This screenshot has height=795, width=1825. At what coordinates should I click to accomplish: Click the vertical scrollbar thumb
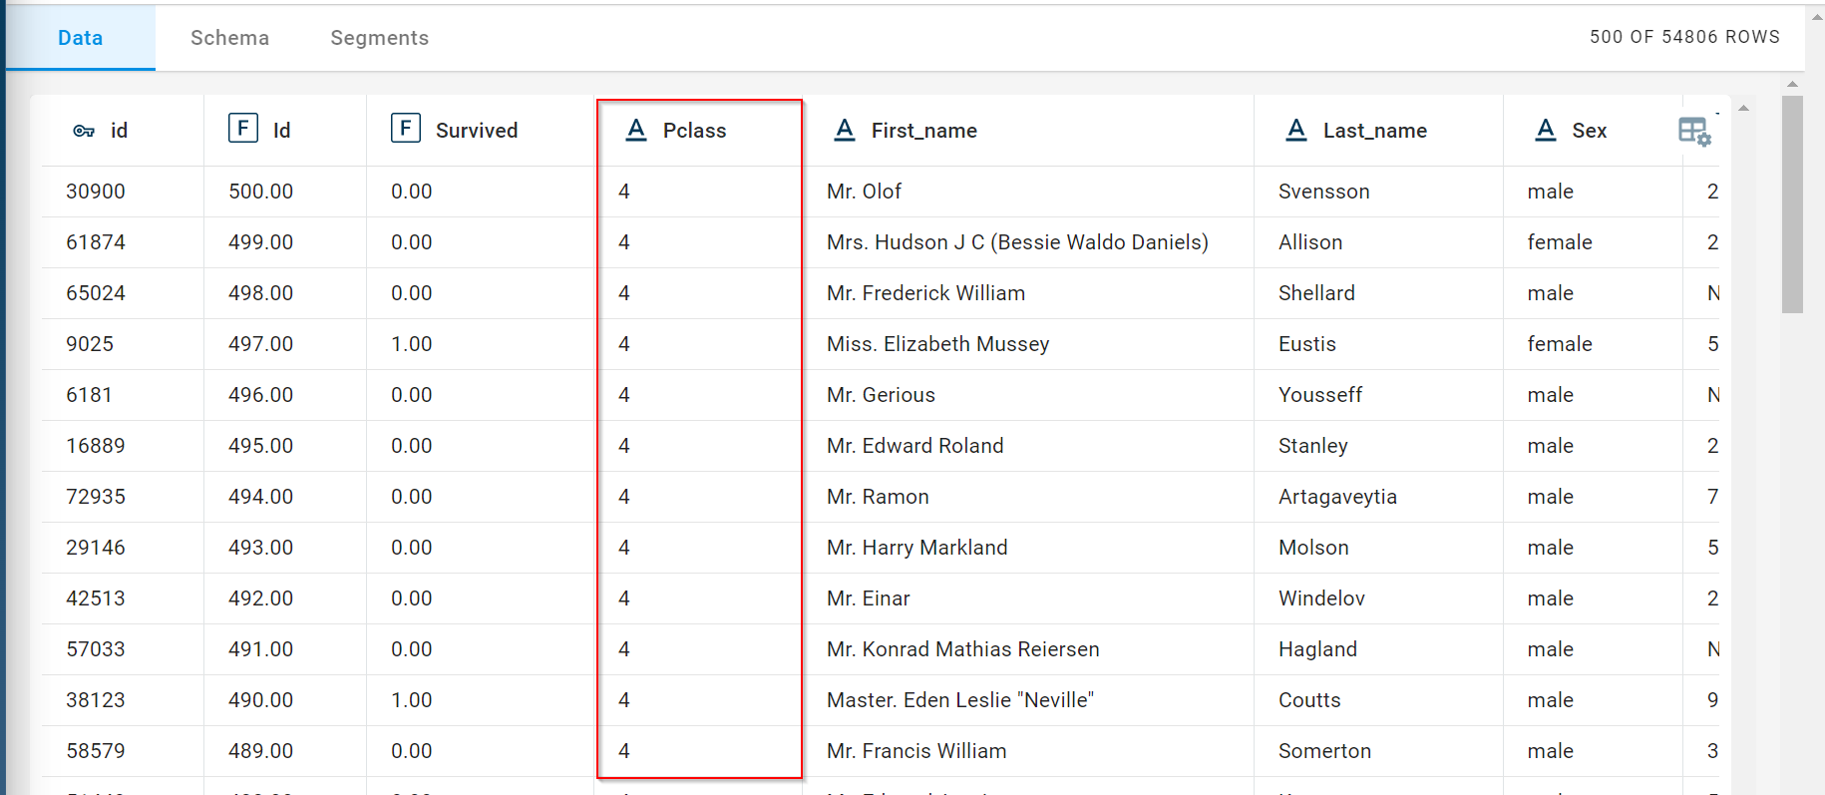[1792, 204]
